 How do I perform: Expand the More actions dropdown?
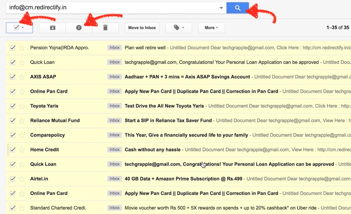(211, 28)
